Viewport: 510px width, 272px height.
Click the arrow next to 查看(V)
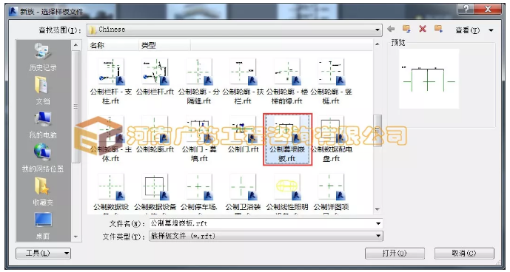pyautogui.click(x=491, y=30)
